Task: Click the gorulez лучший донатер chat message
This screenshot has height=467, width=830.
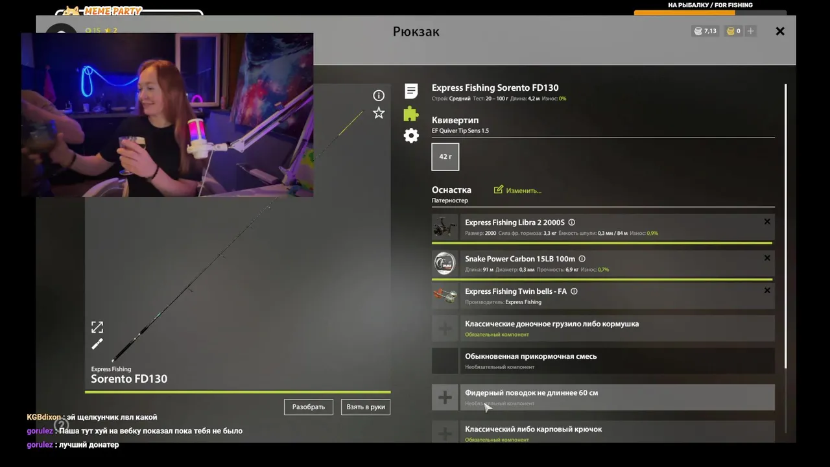Action: [73, 444]
